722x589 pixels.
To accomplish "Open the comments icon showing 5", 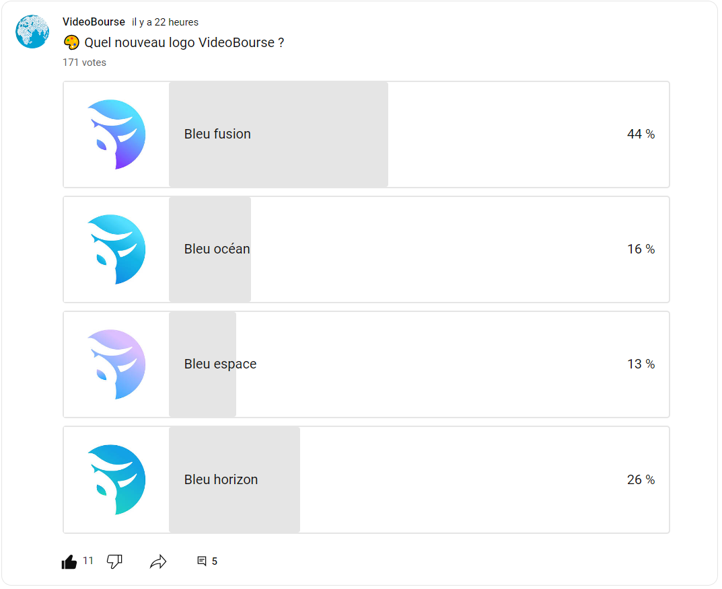I will (202, 561).
